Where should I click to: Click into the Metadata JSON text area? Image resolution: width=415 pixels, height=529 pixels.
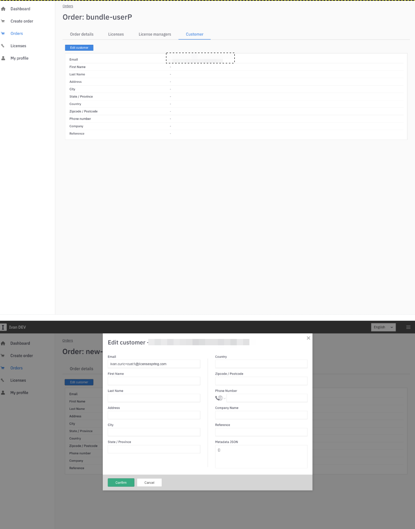click(x=261, y=457)
